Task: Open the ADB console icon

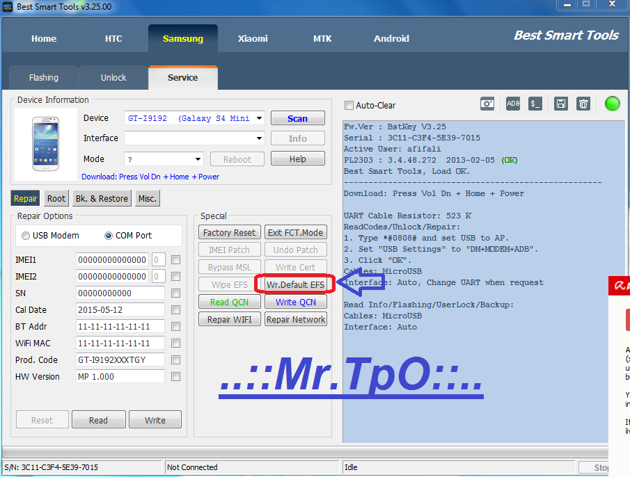Action: pos(512,104)
